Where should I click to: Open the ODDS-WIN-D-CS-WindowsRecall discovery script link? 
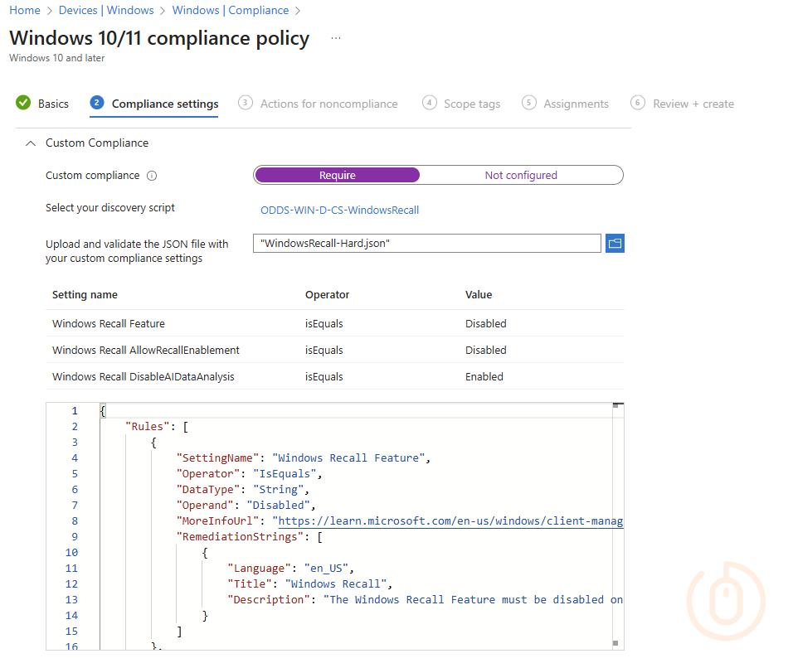pos(339,211)
